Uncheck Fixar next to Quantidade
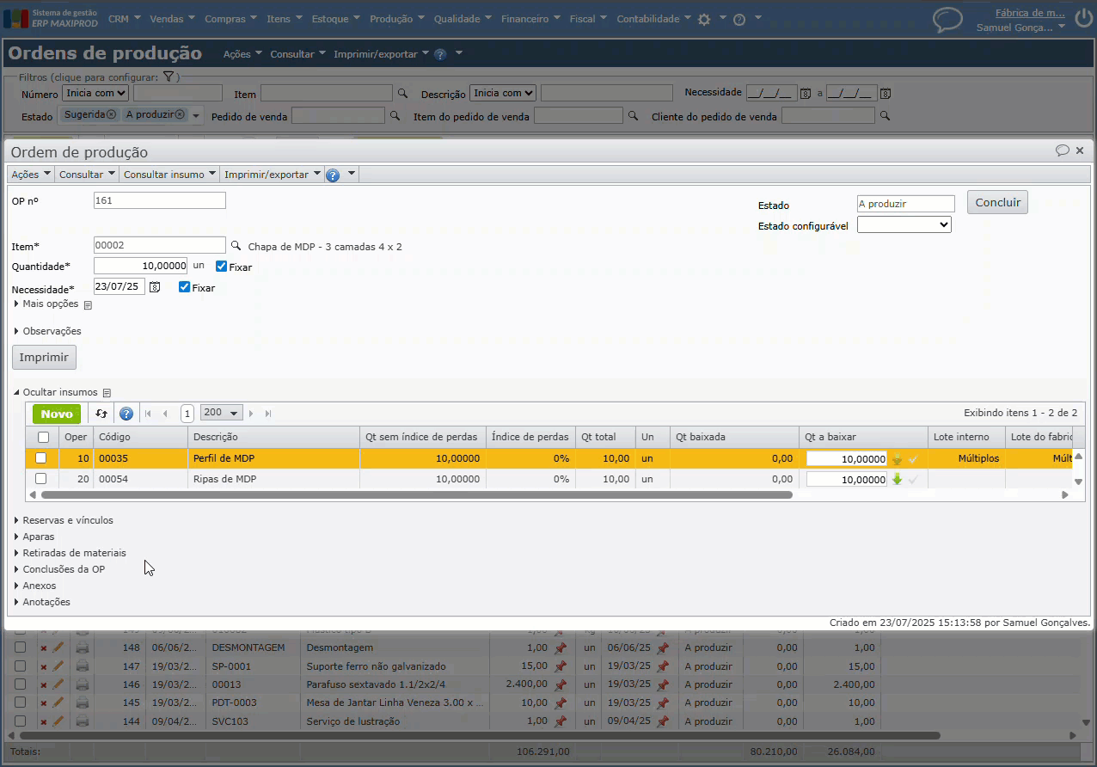The image size is (1097, 767). point(222,267)
